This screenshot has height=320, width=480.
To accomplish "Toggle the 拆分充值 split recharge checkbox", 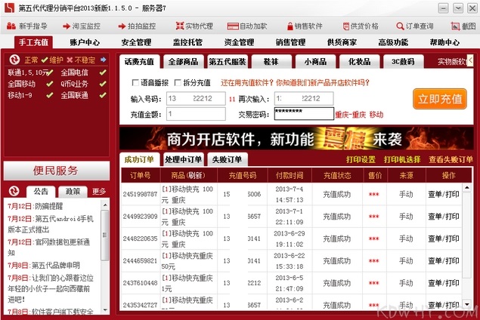I will [x=178, y=83].
